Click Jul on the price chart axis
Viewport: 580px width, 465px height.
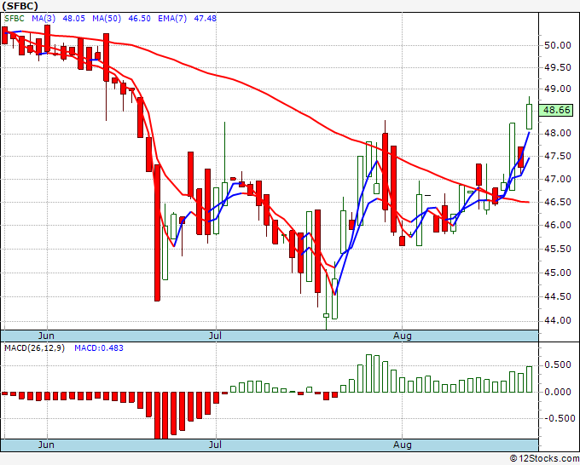coord(215,336)
